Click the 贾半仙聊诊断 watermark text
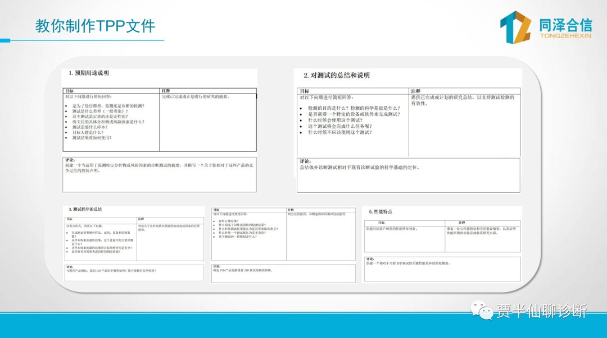This screenshot has width=607, height=338. [x=541, y=311]
